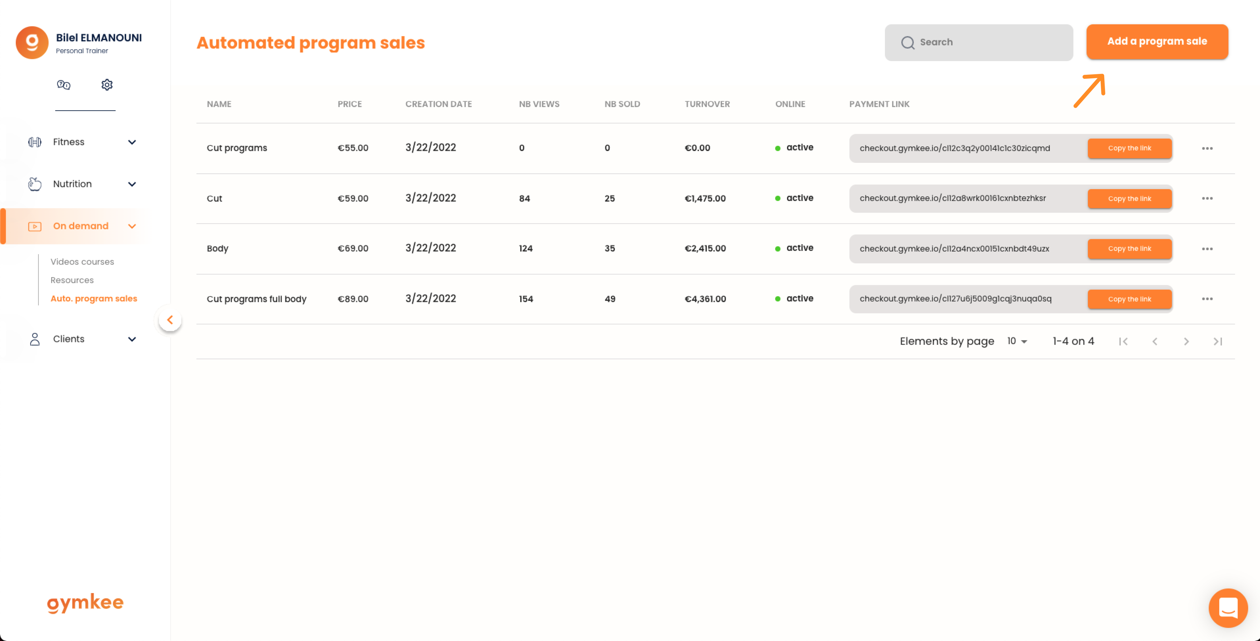Viewport: 1260px width, 641px height.
Task: Click the €55.00 price cell
Action: click(x=353, y=148)
